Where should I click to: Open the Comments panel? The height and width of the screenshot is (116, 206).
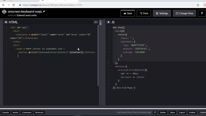coord(27,112)
